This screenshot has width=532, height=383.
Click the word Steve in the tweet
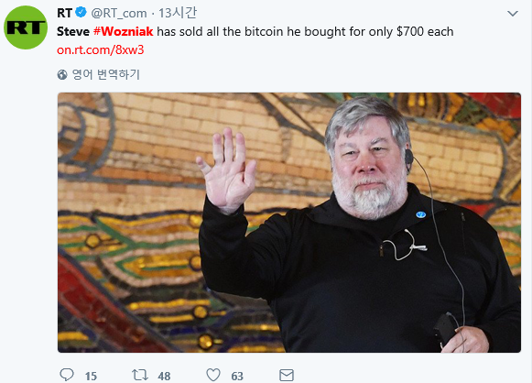click(73, 31)
